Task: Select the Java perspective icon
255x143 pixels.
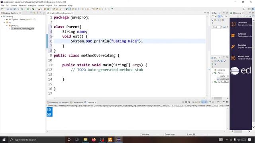Action: [253, 9]
